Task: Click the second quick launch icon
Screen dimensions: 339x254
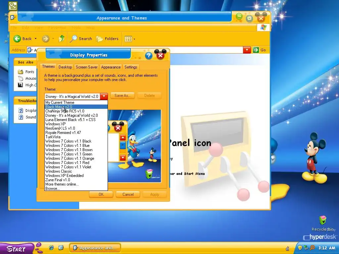Action: [x=61, y=247]
